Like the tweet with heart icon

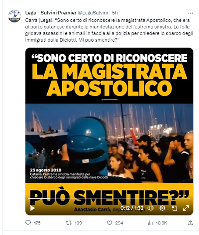[110, 223]
